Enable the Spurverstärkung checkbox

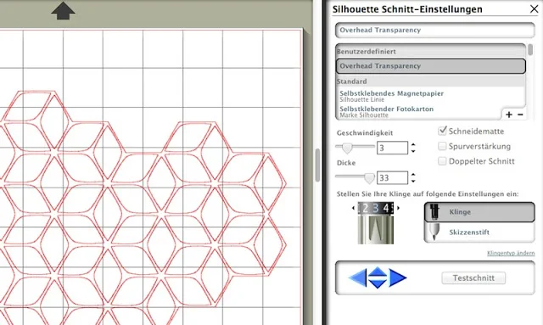pyautogui.click(x=442, y=146)
